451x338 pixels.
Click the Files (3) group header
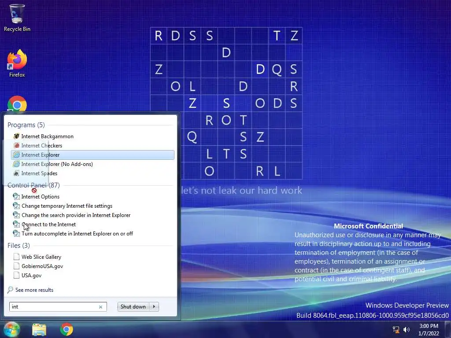tap(18, 246)
